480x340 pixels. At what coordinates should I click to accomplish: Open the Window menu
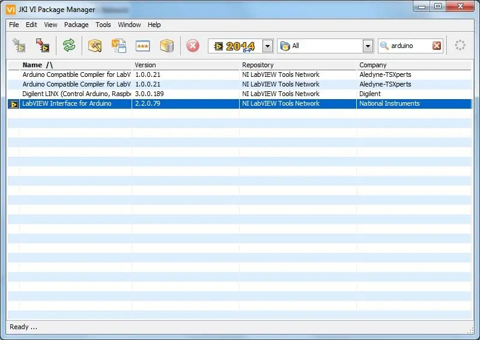(129, 25)
